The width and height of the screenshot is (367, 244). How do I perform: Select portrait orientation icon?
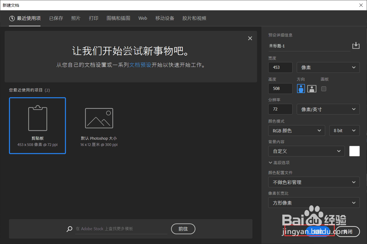click(x=301, y=89)
